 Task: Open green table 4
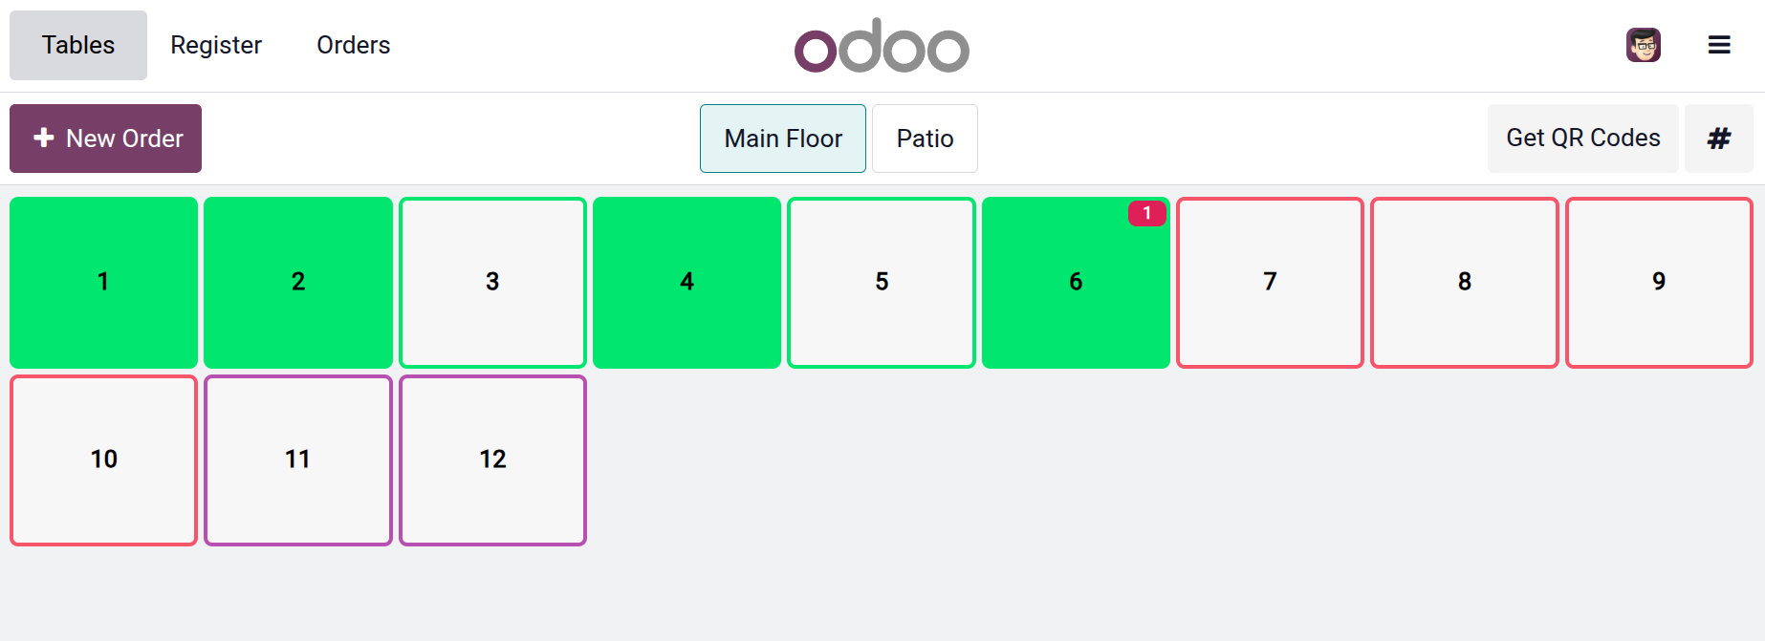click(686, 282)
